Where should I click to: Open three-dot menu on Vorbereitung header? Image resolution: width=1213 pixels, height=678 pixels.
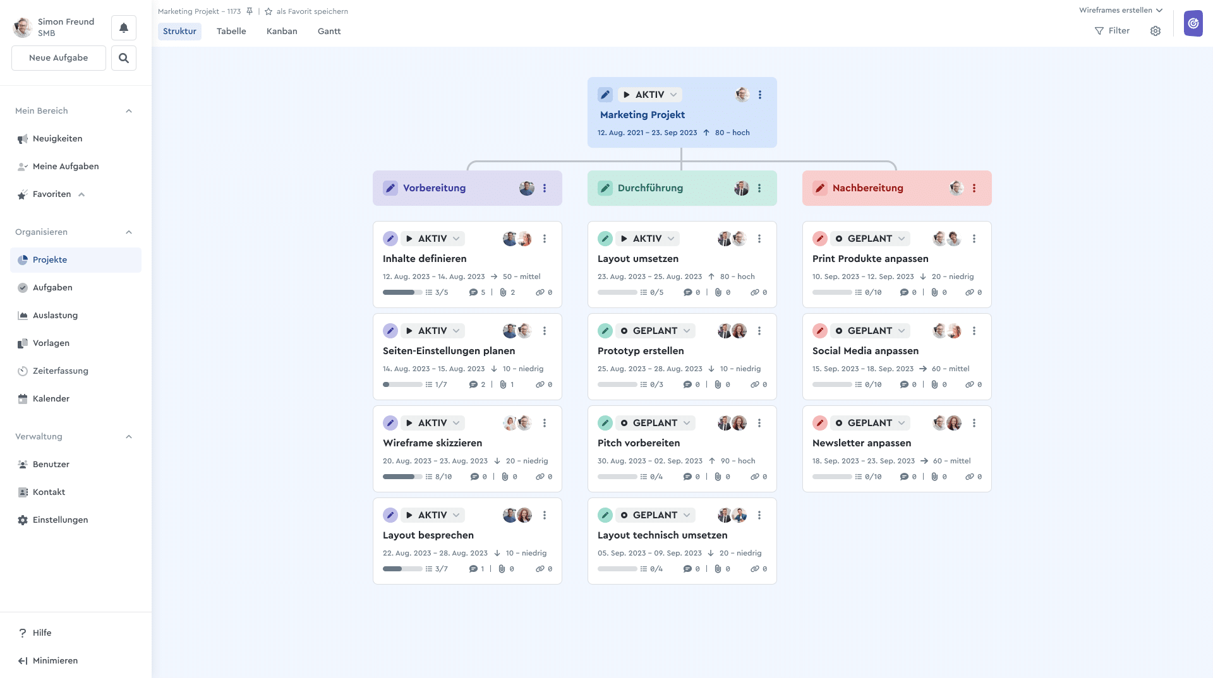tap(545, 188)
